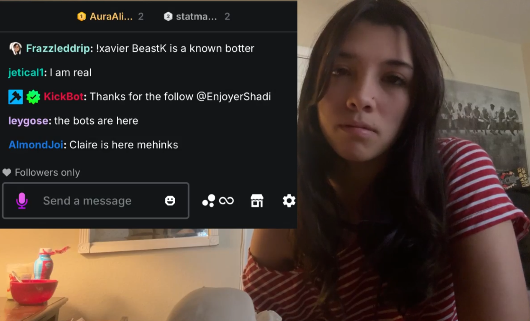The image size is (530, 321).
Task: Click KickBot's green verified badge
Action: pyautogui.click(x=33, y=97)
